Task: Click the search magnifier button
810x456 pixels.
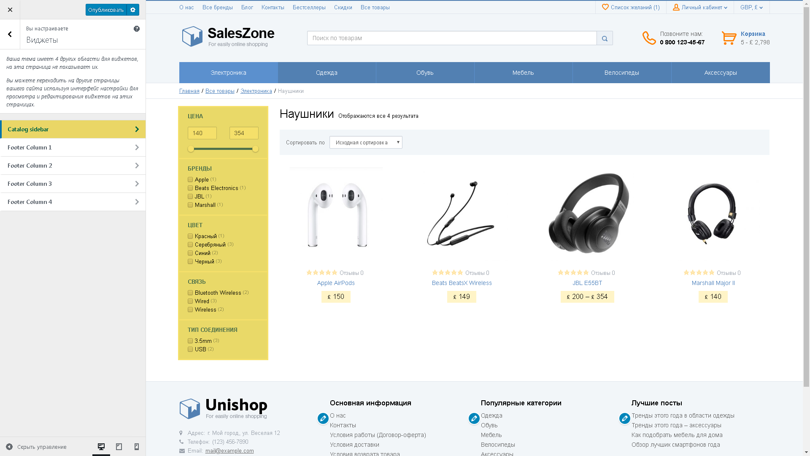Action: pos(605,38)
